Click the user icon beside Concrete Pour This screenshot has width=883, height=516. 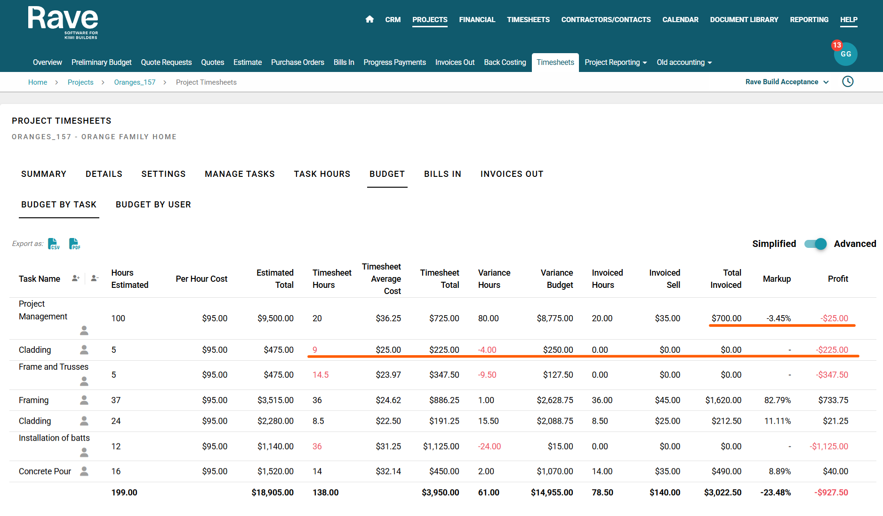[x=84, y=471]
